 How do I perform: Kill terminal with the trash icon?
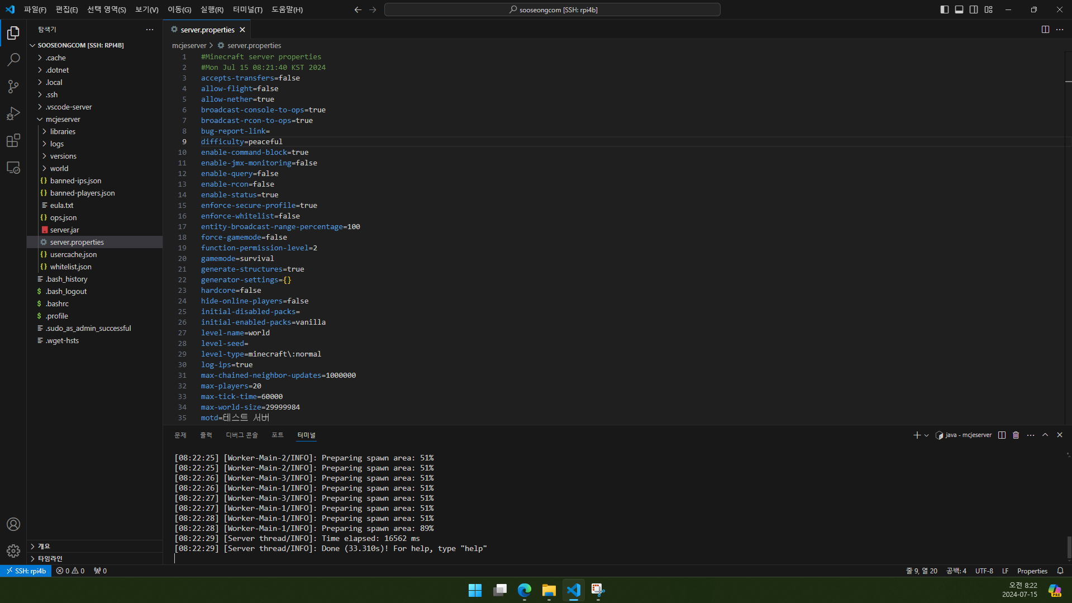tap(1016, 435)
